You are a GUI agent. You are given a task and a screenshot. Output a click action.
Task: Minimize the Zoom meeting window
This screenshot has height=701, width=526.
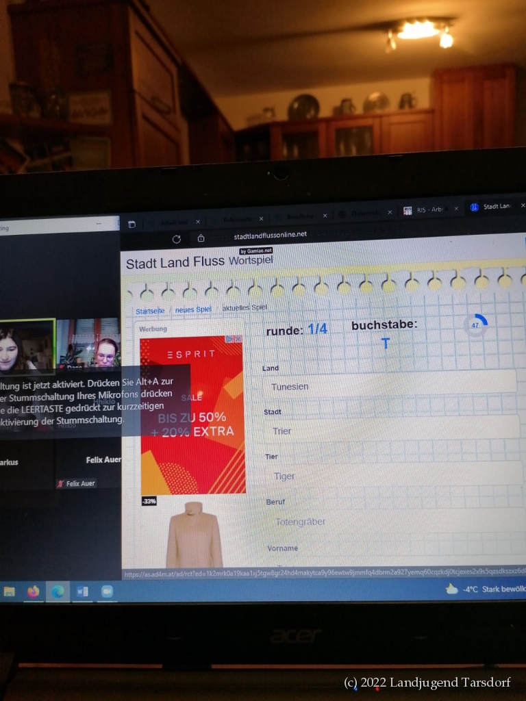coord(99,224)
